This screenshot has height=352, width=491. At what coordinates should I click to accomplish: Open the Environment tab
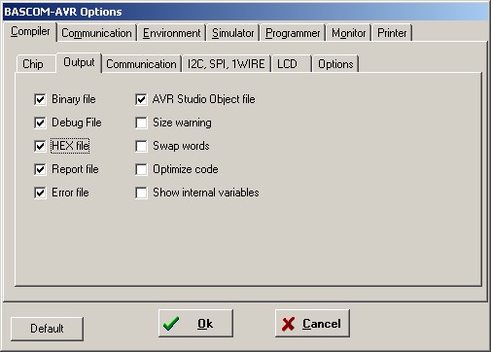click(x=172, y=33)
